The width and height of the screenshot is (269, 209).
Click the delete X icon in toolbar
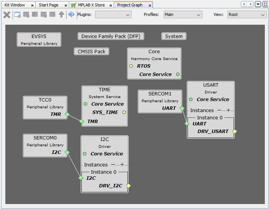7,15
